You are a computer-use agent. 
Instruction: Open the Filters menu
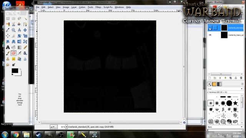click(x=98, y=7)
